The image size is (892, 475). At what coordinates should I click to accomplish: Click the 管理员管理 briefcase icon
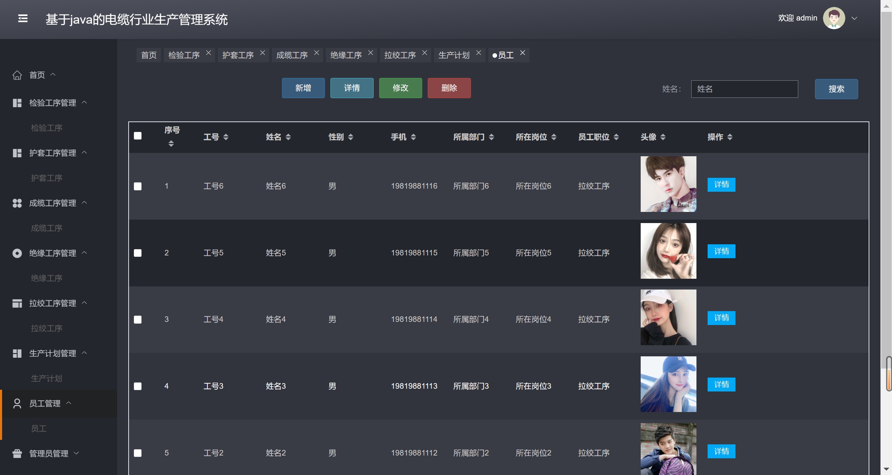pyautogui.click(x=17, y=454)
